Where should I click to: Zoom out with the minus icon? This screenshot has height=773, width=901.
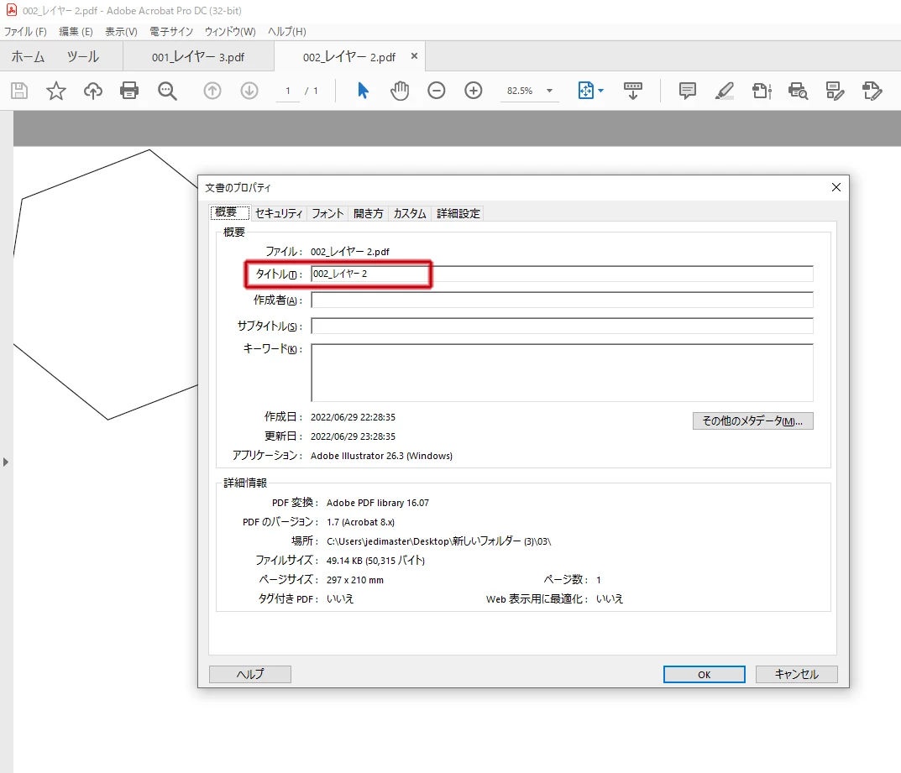point(436,91)
